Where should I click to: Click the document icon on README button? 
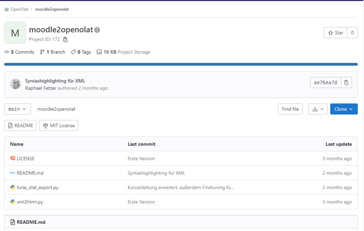coord(10,125)
